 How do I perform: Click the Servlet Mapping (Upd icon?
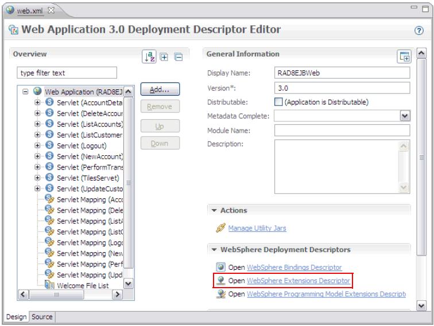[49, 274]
